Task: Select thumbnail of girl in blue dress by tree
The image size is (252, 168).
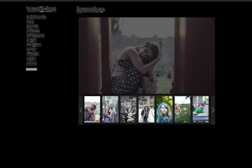Action: tap(110, 109)
